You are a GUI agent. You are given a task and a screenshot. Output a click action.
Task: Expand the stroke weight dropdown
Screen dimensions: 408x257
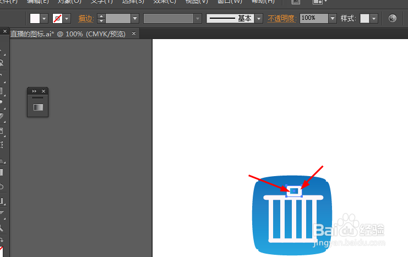(x=135, y=19)
